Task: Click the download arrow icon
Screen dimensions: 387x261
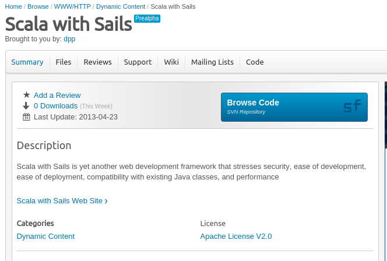Action: tap(26, 106)
